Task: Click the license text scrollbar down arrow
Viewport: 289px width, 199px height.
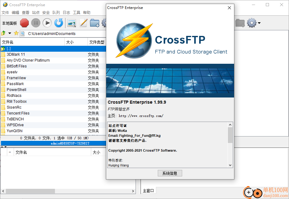Action: [x=230, y=165]
